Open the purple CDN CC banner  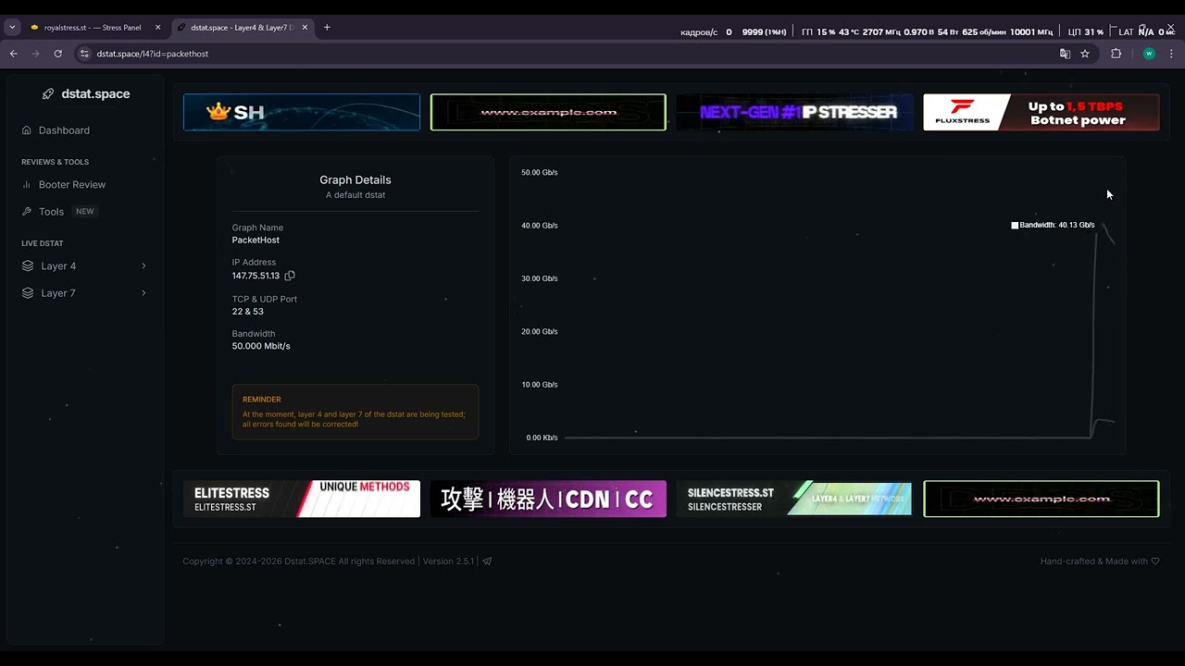(x=548, y=499)
